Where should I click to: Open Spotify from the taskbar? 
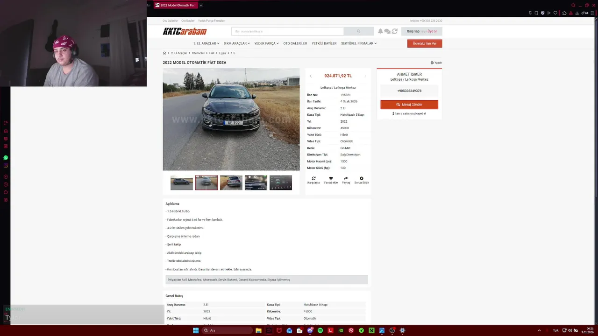320,330
